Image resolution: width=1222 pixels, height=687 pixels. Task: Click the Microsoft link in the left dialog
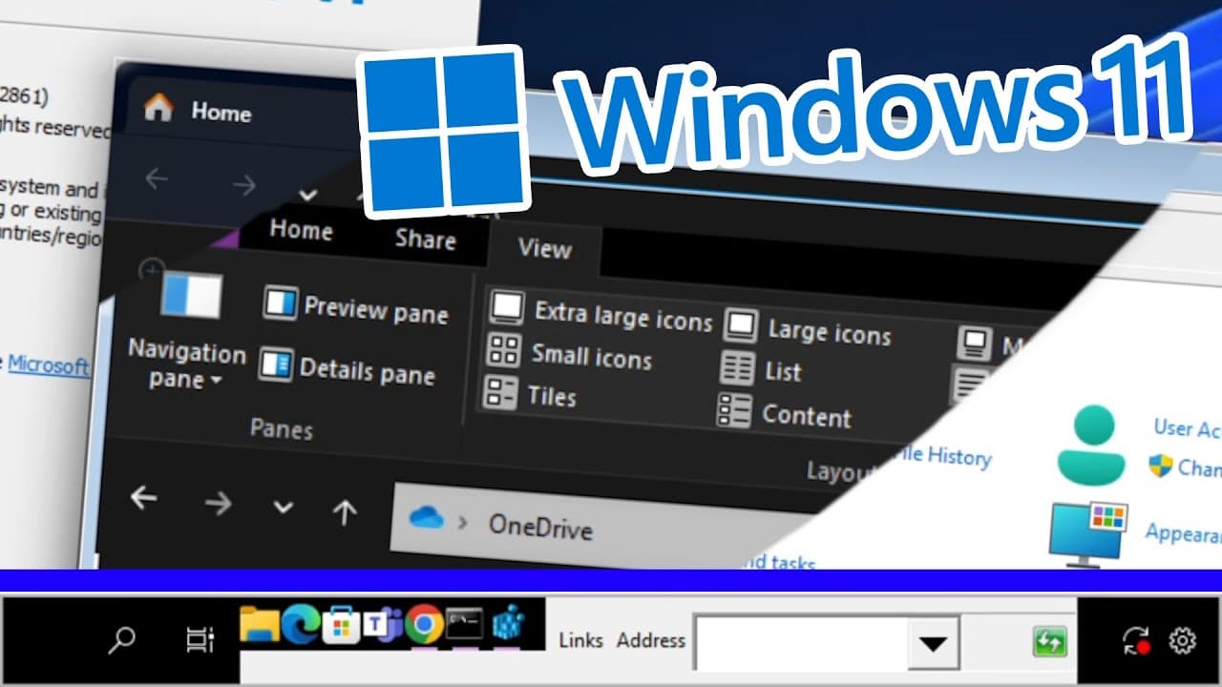click(x=48, y=365)
